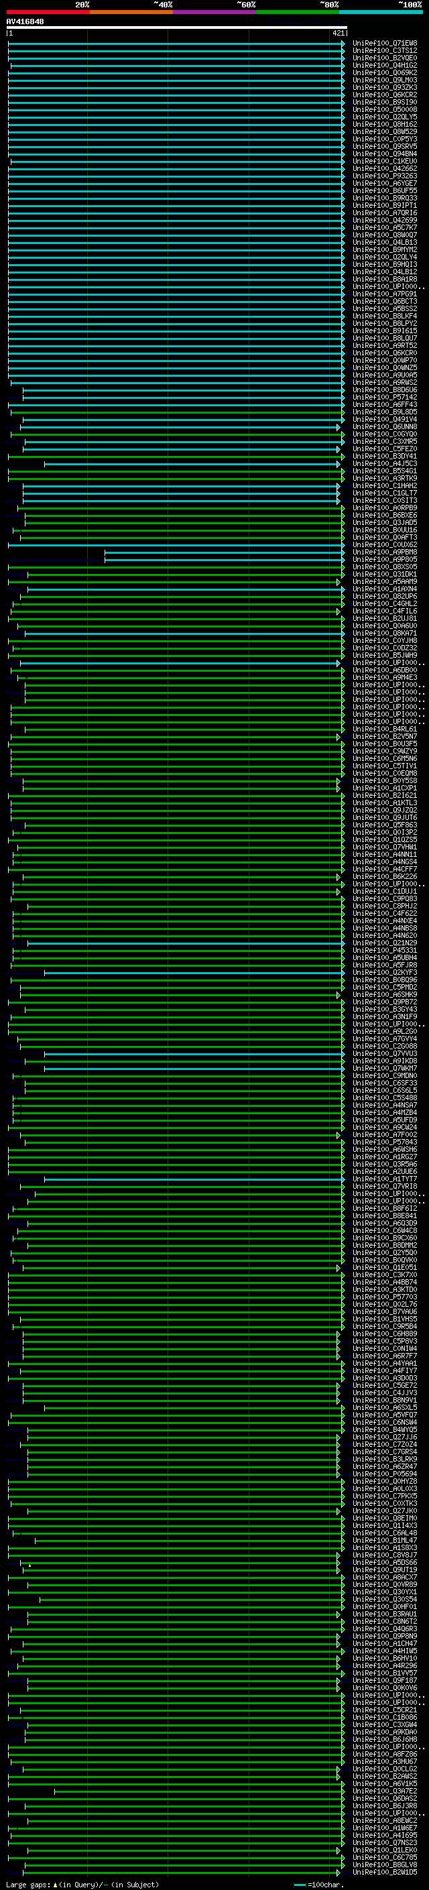This screenshot has height=1890, width=429.
Task: Select hit label UniRef100_B8A1R8
Action: click(385, 279)
